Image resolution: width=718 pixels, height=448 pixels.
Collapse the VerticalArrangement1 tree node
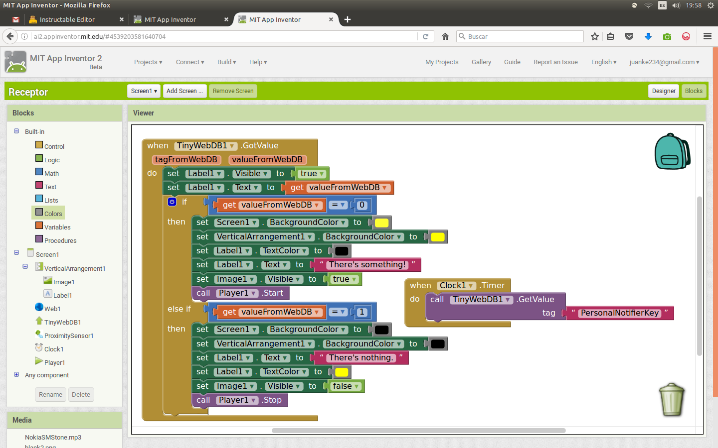coord(25,266)
